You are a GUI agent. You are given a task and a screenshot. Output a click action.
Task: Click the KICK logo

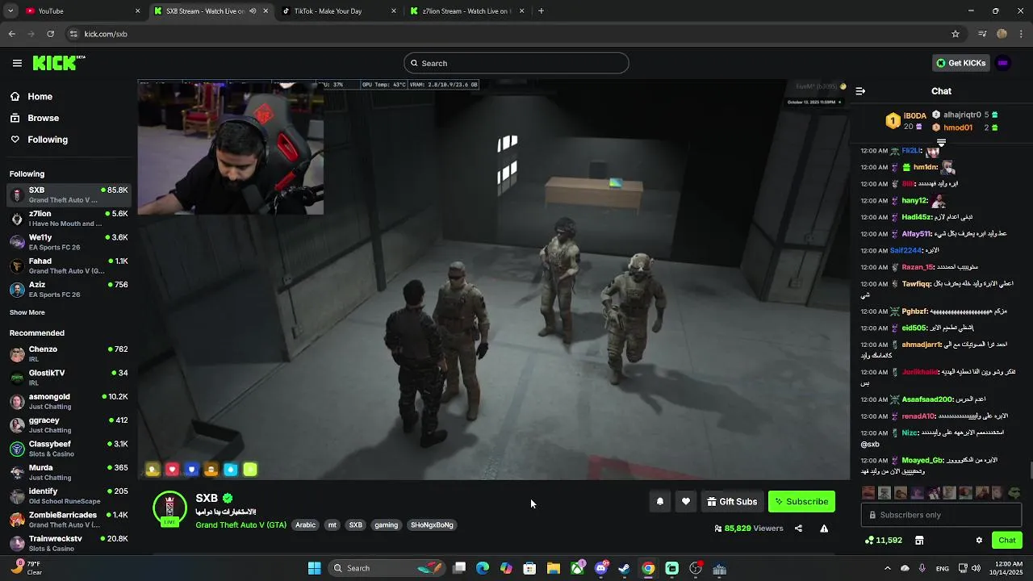coord(58,63)
